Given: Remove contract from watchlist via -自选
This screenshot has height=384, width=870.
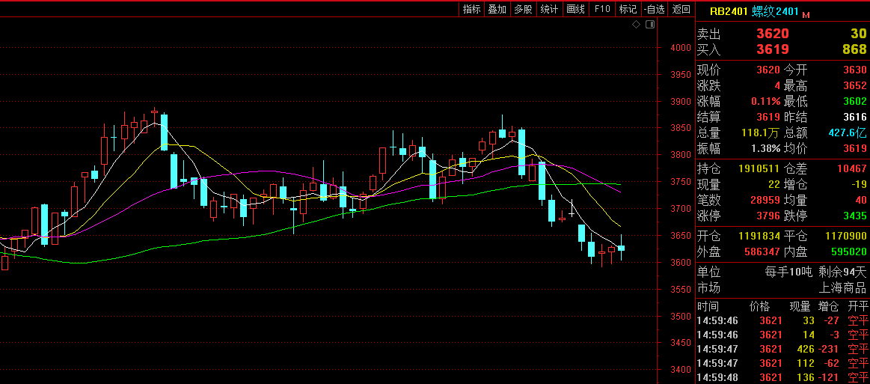Looking at the screenshot, I should coord(654,9).
